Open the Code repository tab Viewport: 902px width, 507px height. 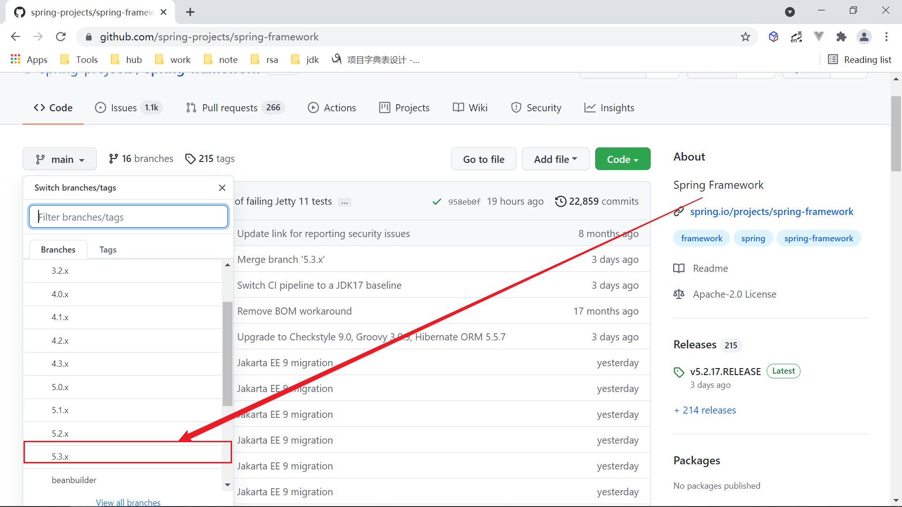coord(53,108)
